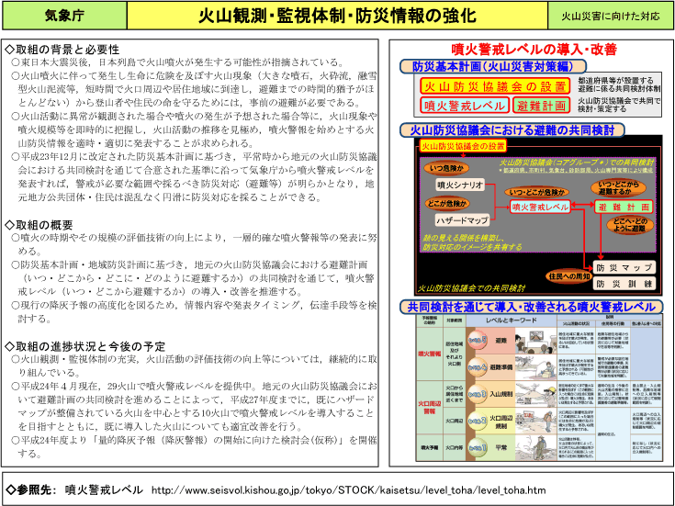This screenshot has height=506, width=675.
Task: Click the red 火口周辺警報 row label
Action: point(429,408)
